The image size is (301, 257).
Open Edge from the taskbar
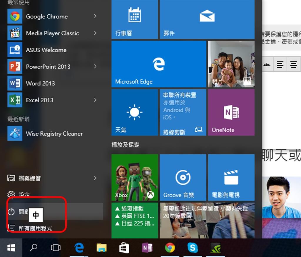pos(79,248)
